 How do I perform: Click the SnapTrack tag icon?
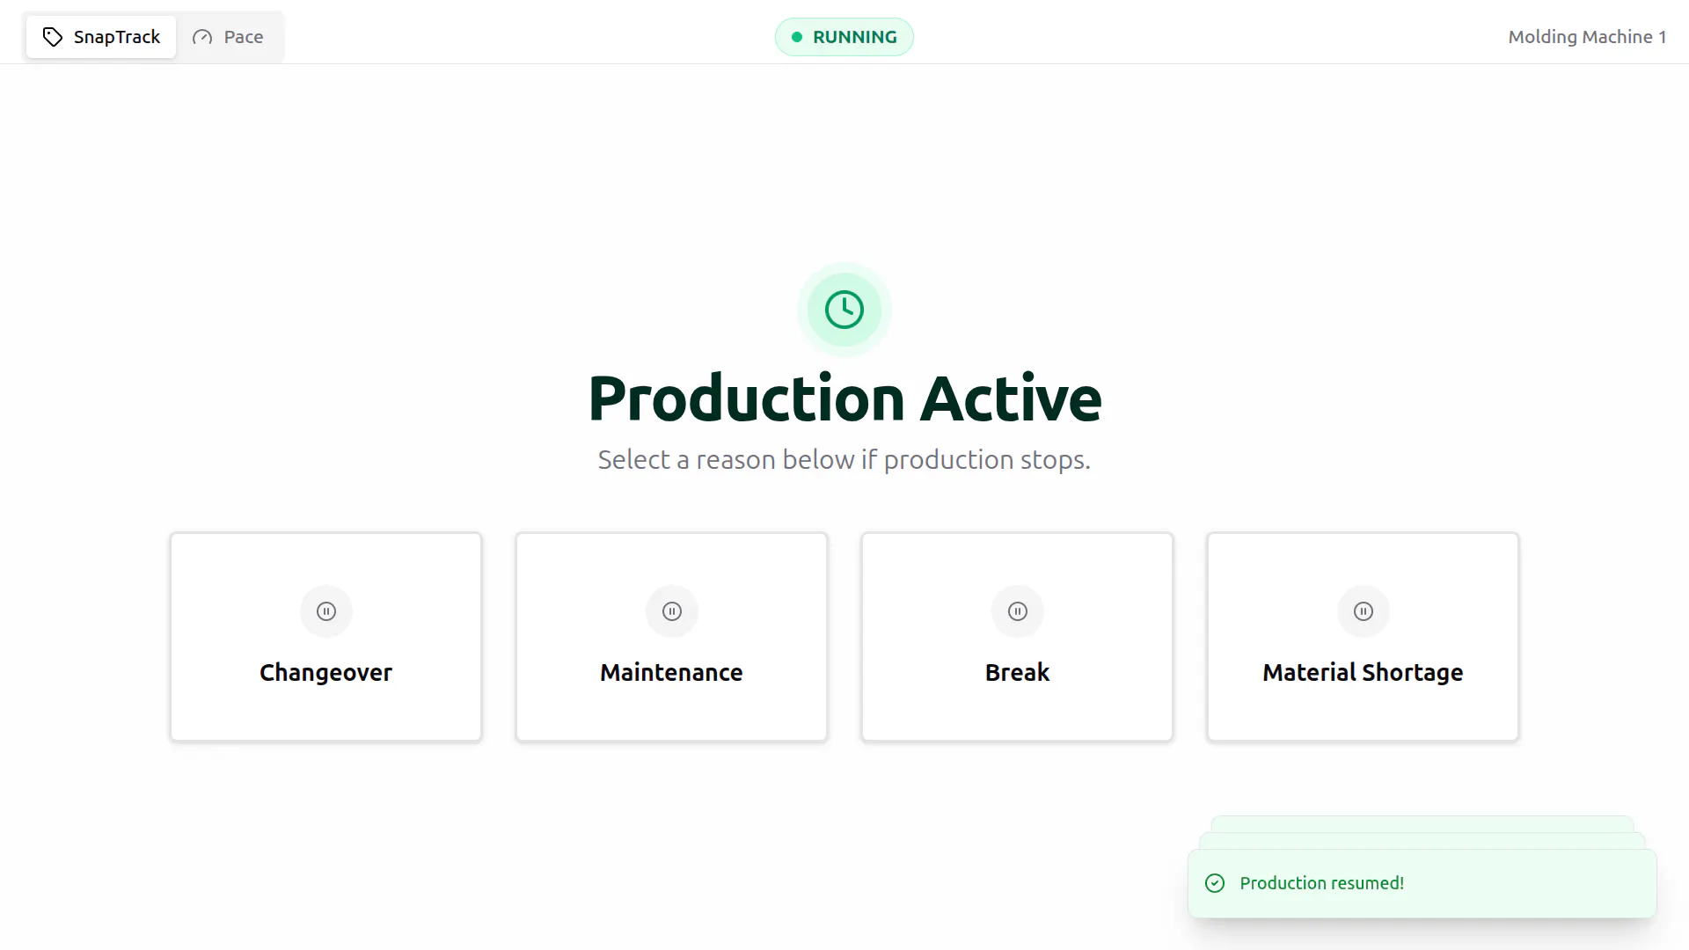coord(53,37)
